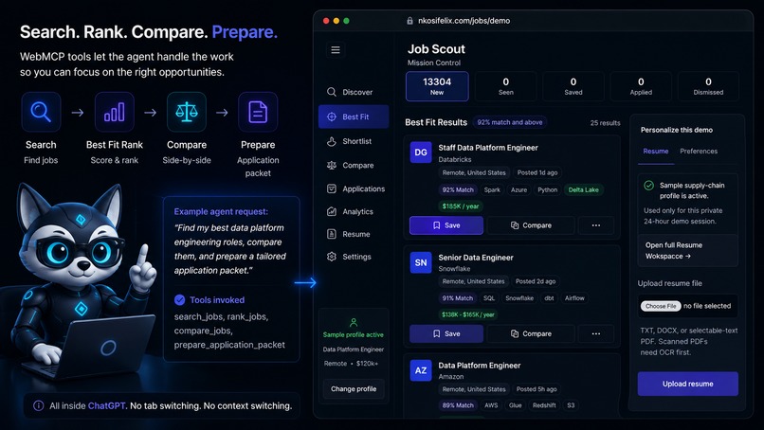Open full Resume Workspace link
The height and width of the screenshot is (430, 764).
click(x=674, y=250)
